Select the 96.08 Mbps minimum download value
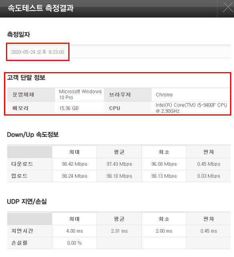The image size is (234, 257). click(x=164, y=164)
